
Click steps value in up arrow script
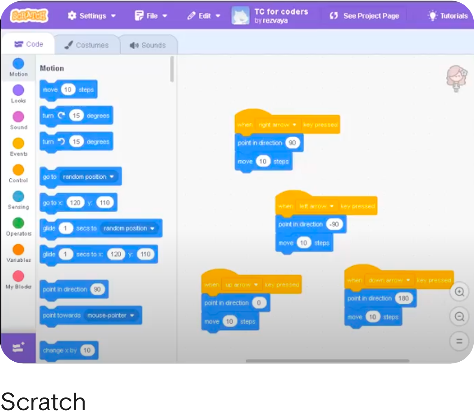[230, 321]
